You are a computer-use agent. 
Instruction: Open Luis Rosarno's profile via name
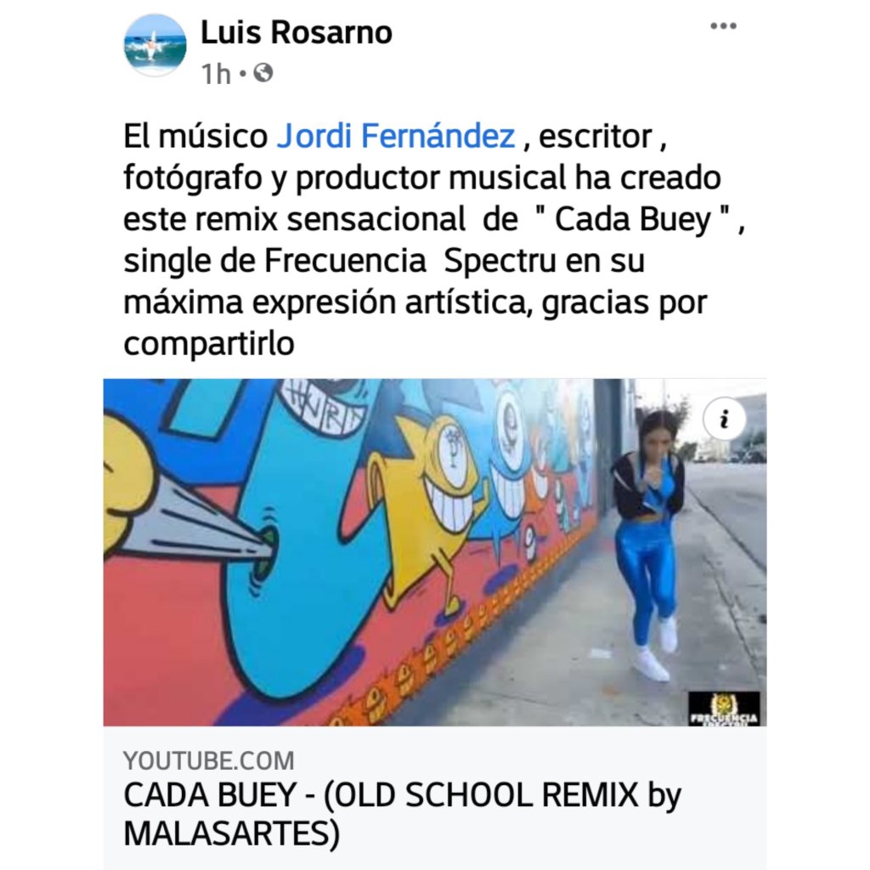click(297, 32)
